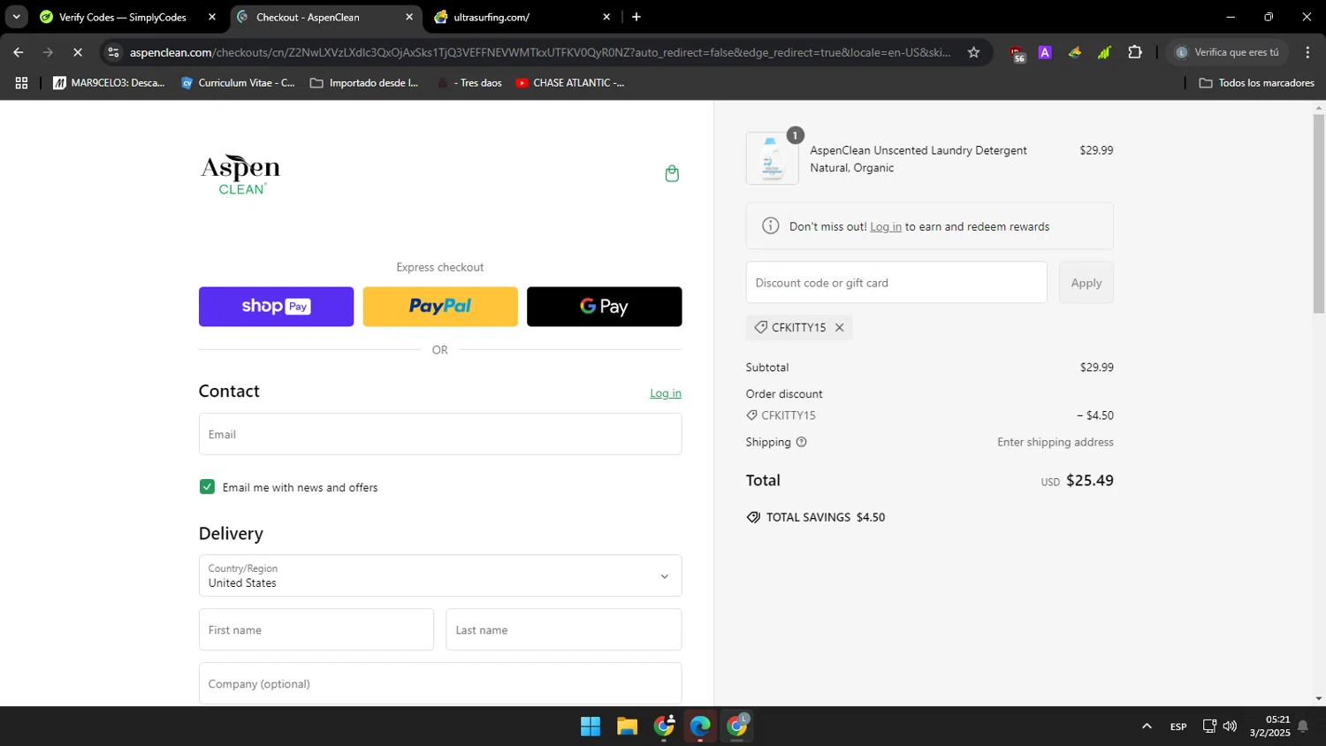
Task: Open a new browser tab
Action: 636,17
